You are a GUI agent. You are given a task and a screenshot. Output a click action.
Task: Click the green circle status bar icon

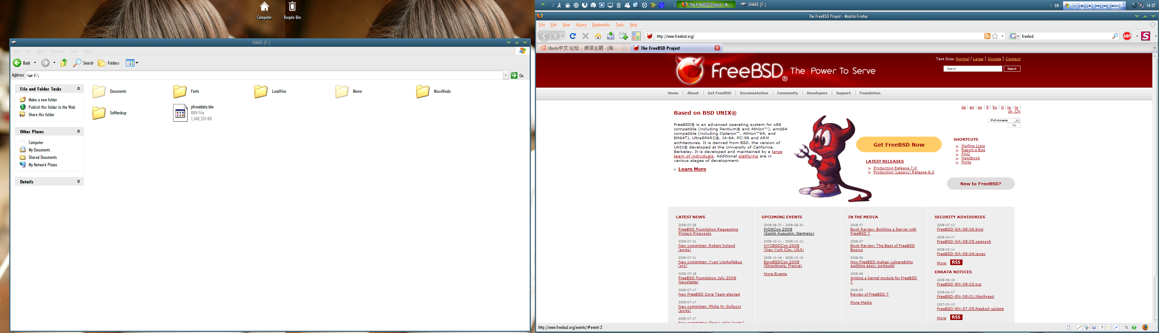pos(1134,327)
